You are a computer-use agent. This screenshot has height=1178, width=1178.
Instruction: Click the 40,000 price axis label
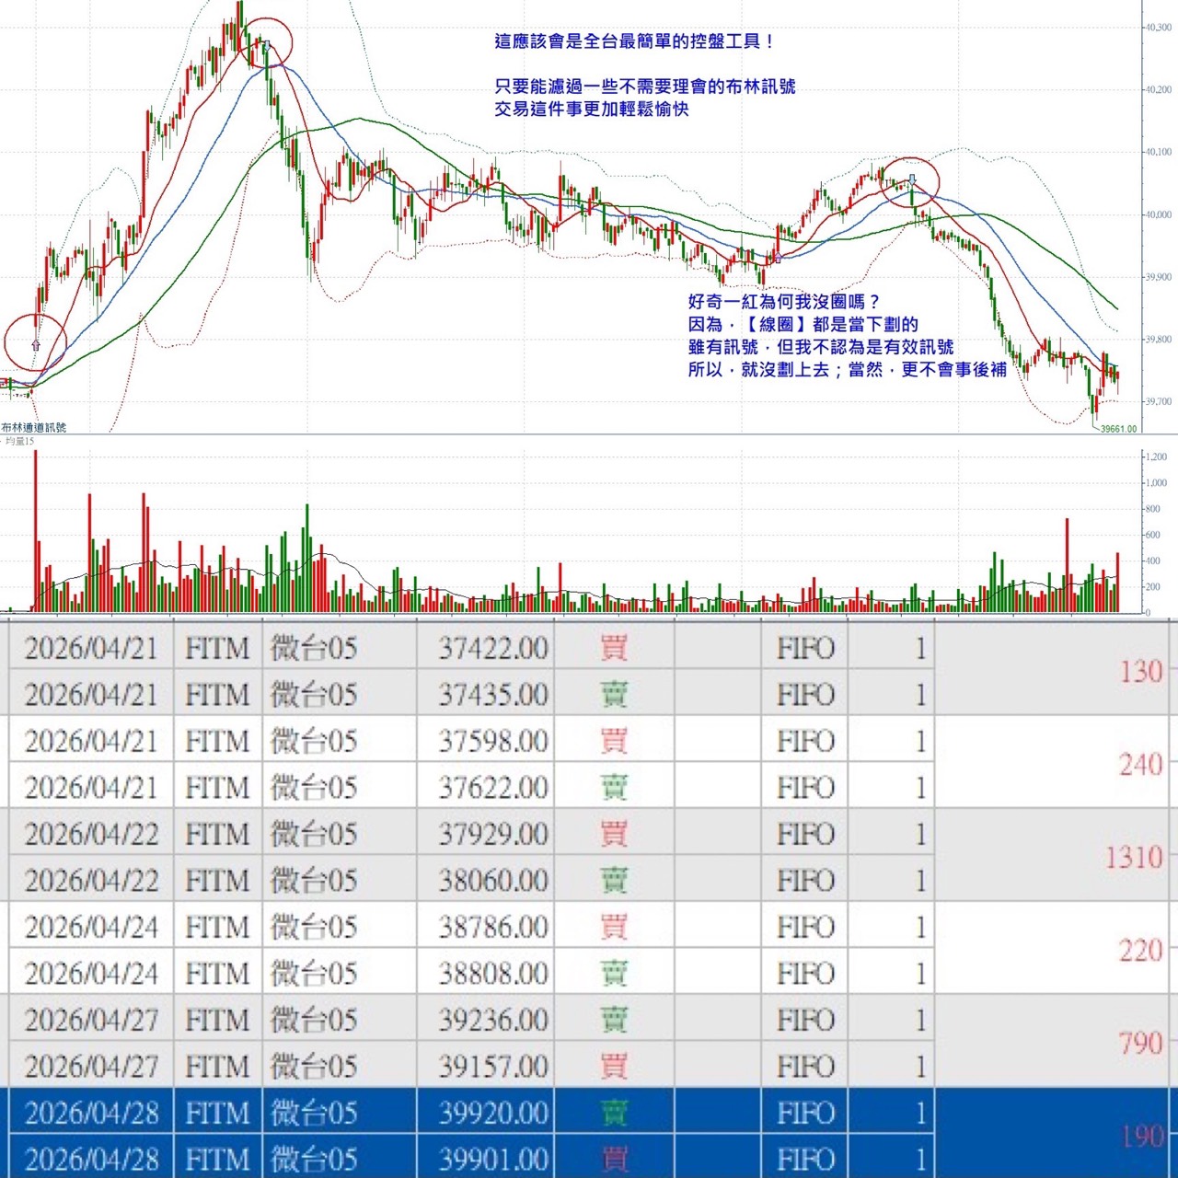click(1158, 214)
